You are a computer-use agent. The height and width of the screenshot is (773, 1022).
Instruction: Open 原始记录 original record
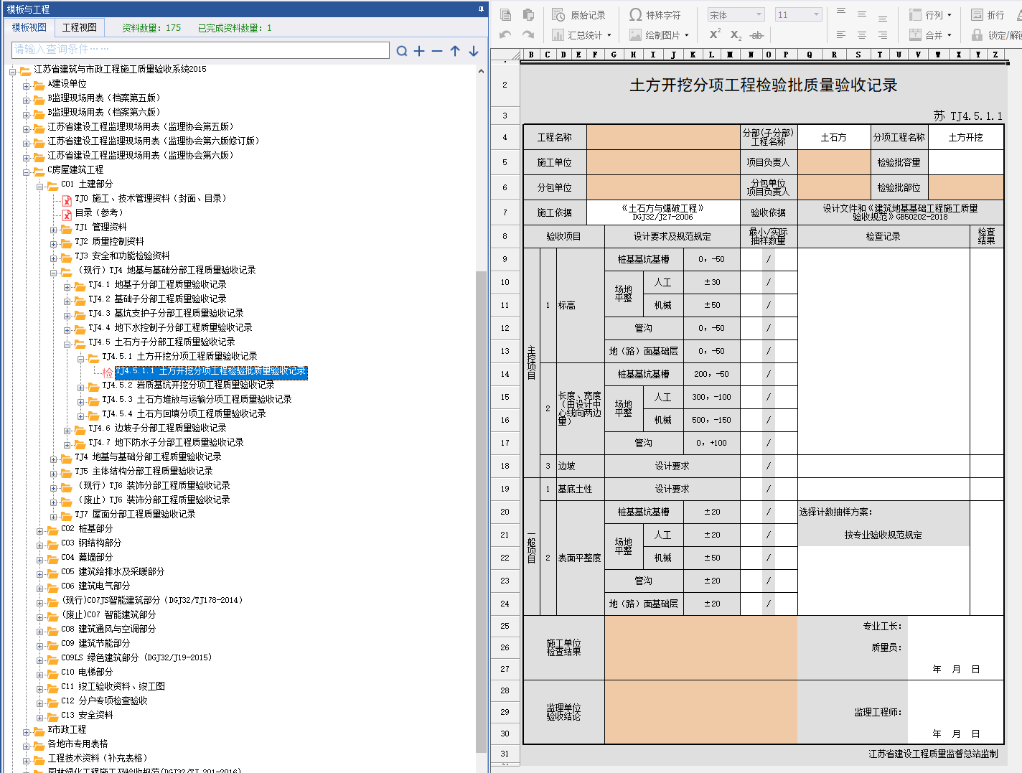[579, 15]
